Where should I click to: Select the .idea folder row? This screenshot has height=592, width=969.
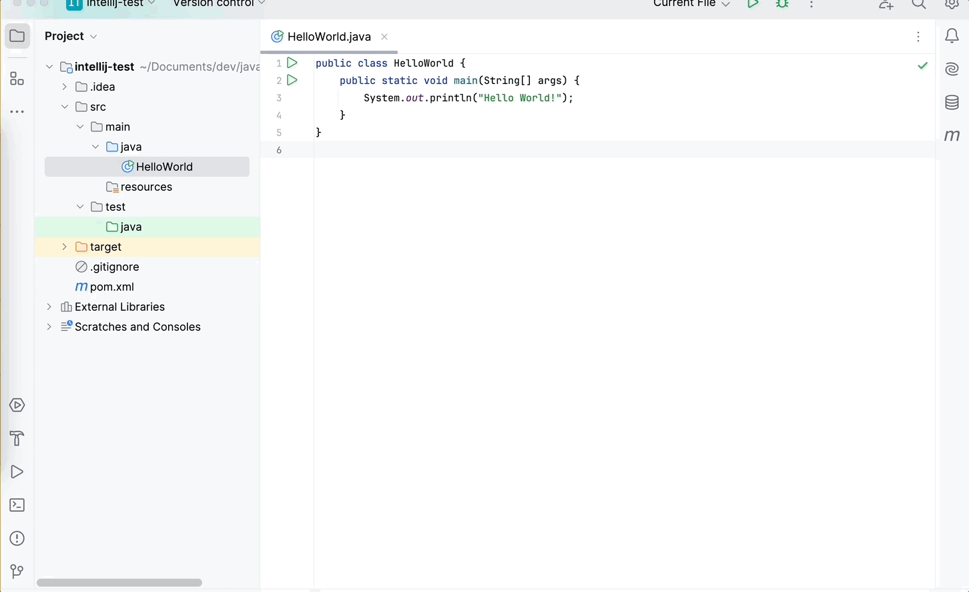click(x=147, y=87)
